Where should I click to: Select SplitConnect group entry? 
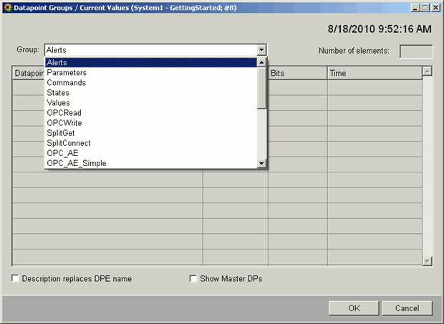point(69,143)
